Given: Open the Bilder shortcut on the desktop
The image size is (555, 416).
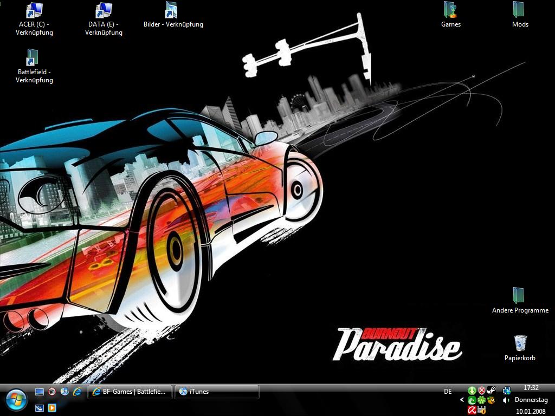Looking at the screenshot, I should (173, 15).
